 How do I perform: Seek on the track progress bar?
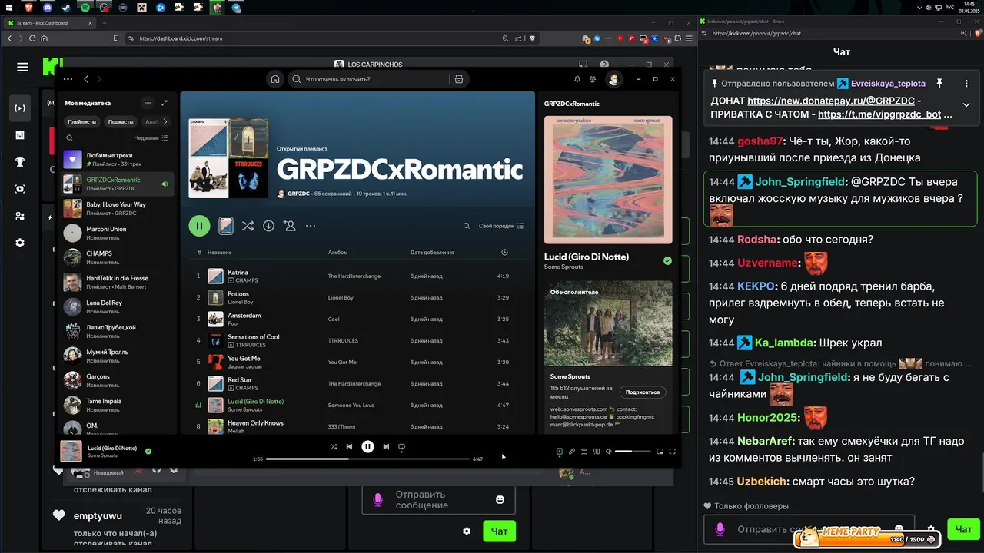click(367, 459)
